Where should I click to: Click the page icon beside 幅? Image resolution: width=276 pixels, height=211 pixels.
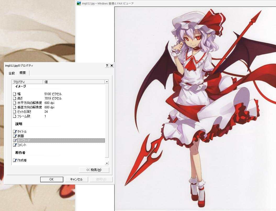[x=15, y=94]
